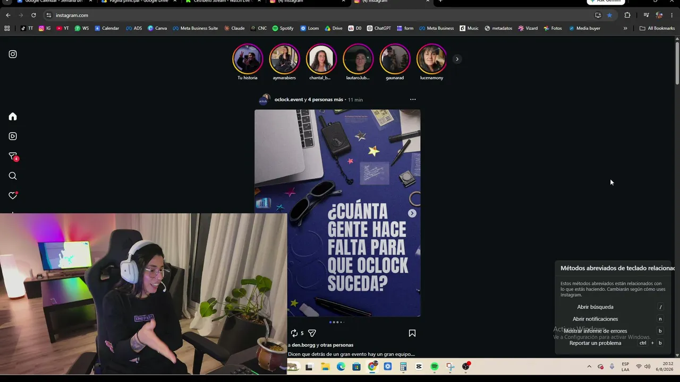
Task: Open the Calculator from the taskbar
Action: point(403,367)
